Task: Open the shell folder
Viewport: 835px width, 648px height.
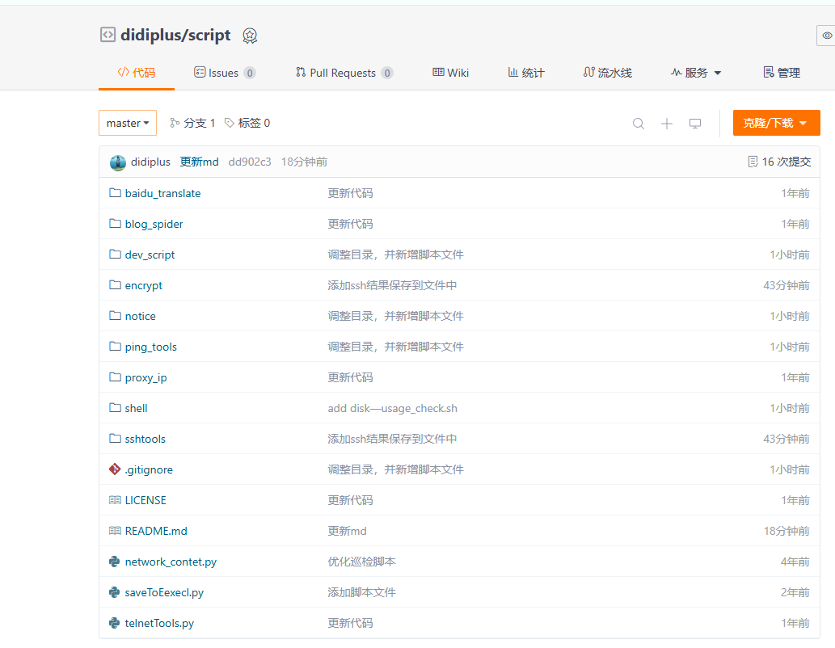Action: [x=137, y=408]
